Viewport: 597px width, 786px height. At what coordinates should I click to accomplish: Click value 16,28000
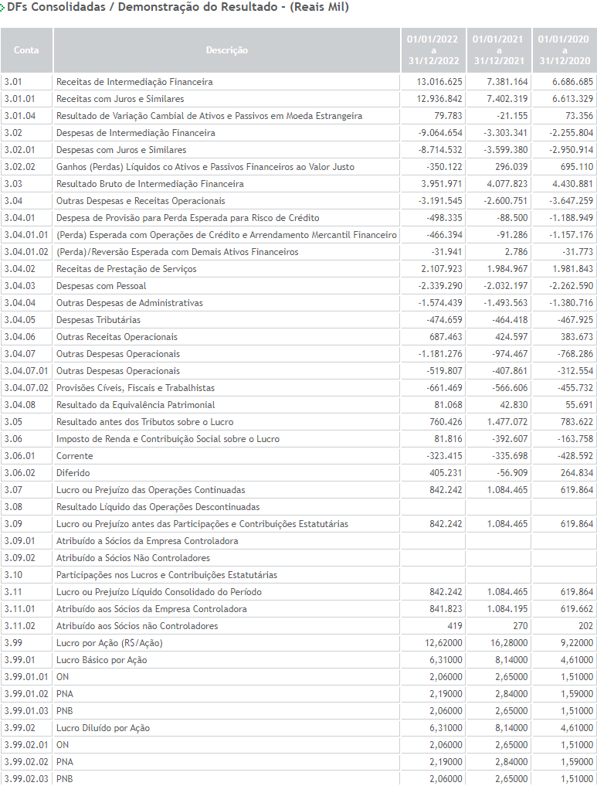pos(511,644)
